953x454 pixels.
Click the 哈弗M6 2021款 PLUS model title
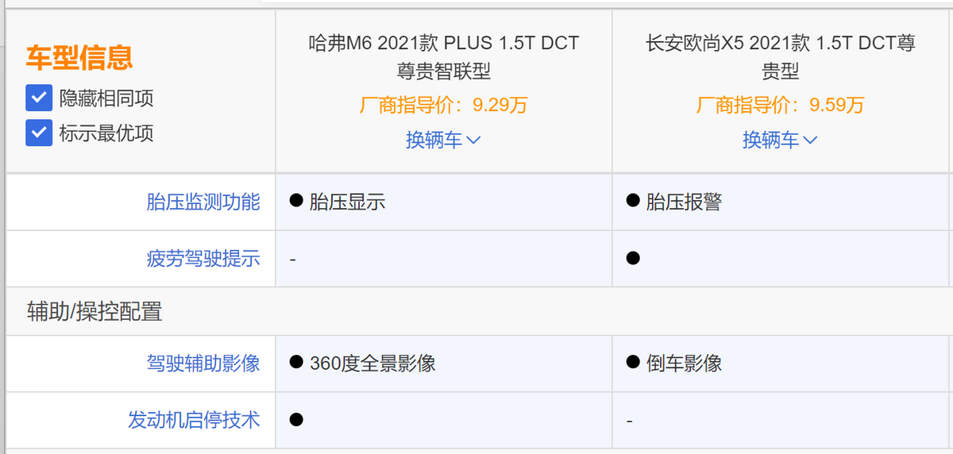(443, 56)
